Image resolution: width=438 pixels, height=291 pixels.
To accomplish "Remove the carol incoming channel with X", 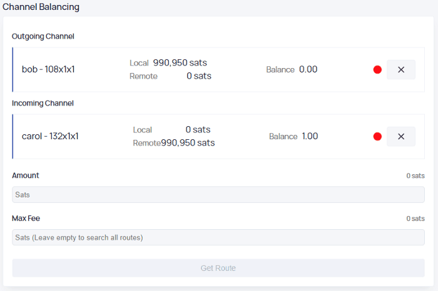I will [x=401, y=137].
